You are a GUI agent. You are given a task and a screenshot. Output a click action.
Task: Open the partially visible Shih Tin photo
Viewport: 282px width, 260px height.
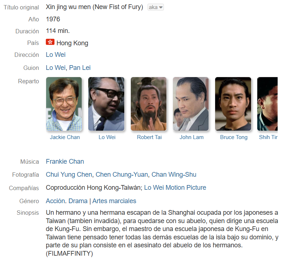click(267, 104)
